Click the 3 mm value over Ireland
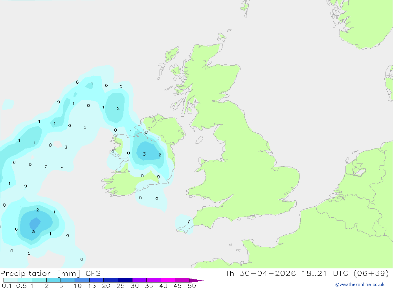Viewport: 393px width, 288px height. [144, 154]
